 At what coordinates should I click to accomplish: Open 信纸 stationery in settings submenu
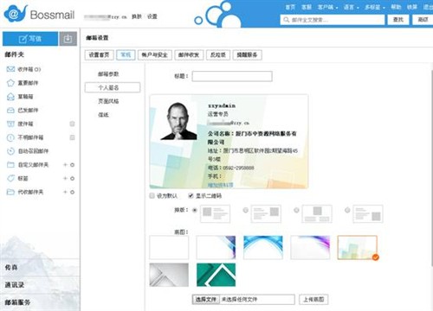[x=103, y=115]
